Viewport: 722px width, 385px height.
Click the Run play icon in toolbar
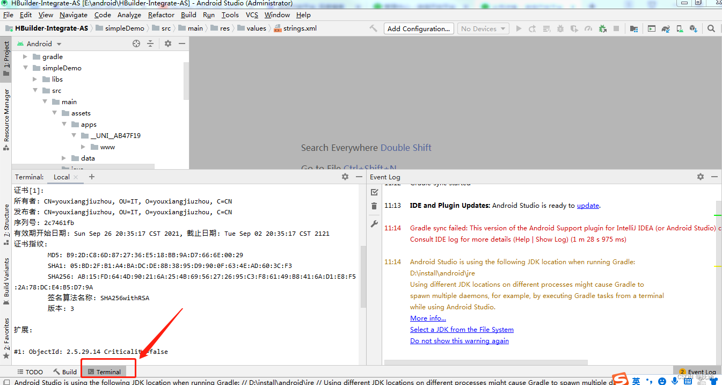[x=519, y=28]
